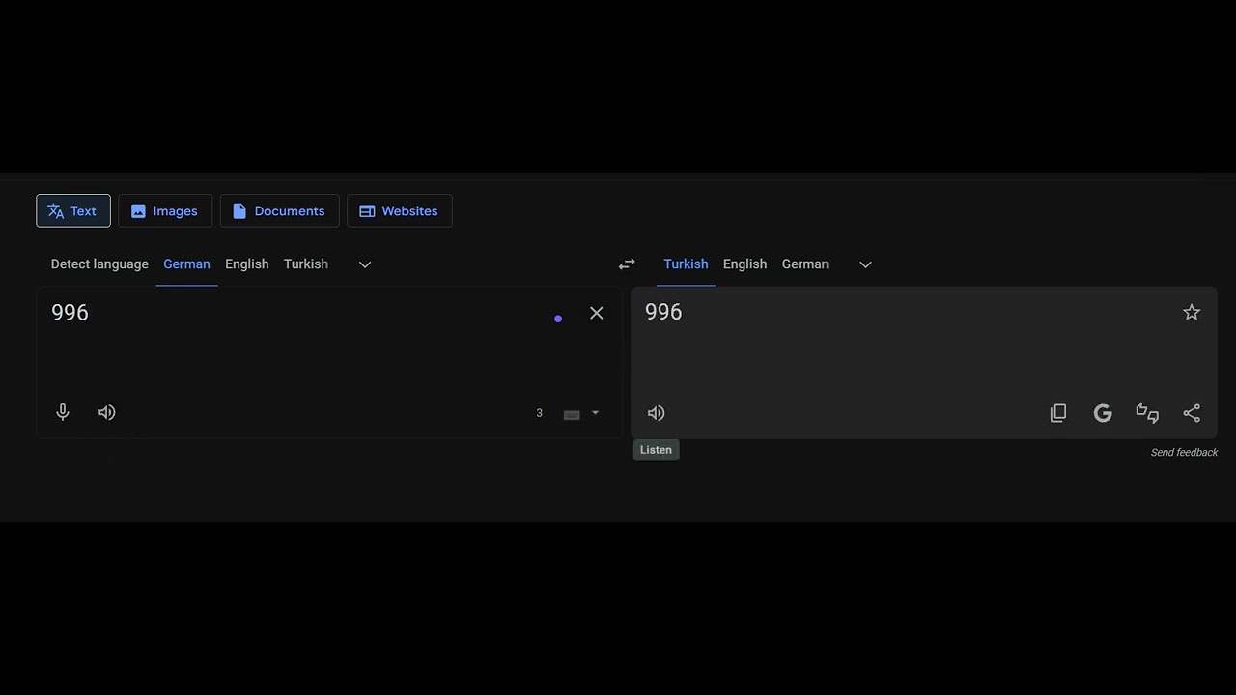Screen dimensions: 1236x695
Task: Expand the target language list
Action: [x=865, y=264]
